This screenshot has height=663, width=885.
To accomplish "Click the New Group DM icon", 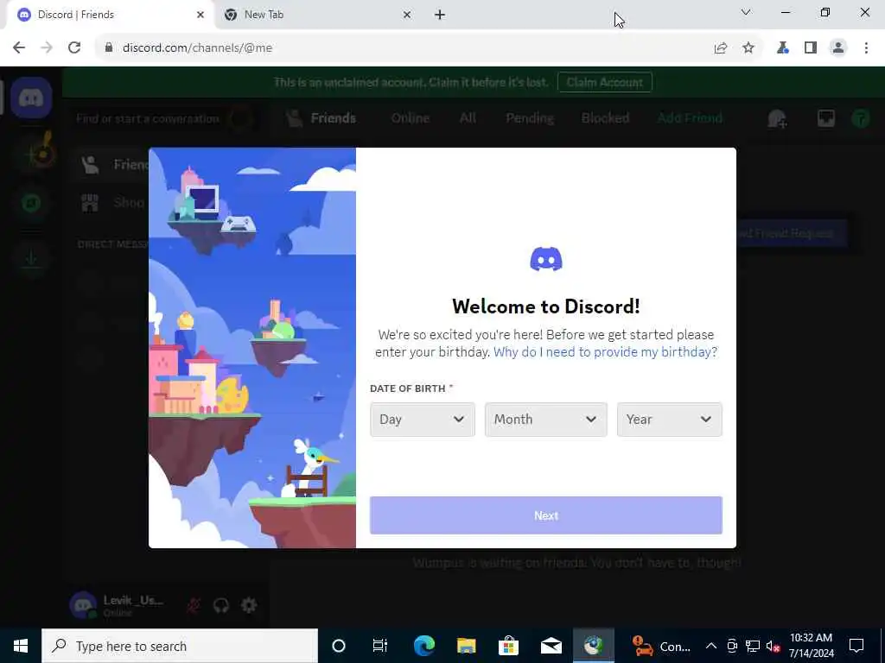I will pyautogui.click(x=777, y=118).
